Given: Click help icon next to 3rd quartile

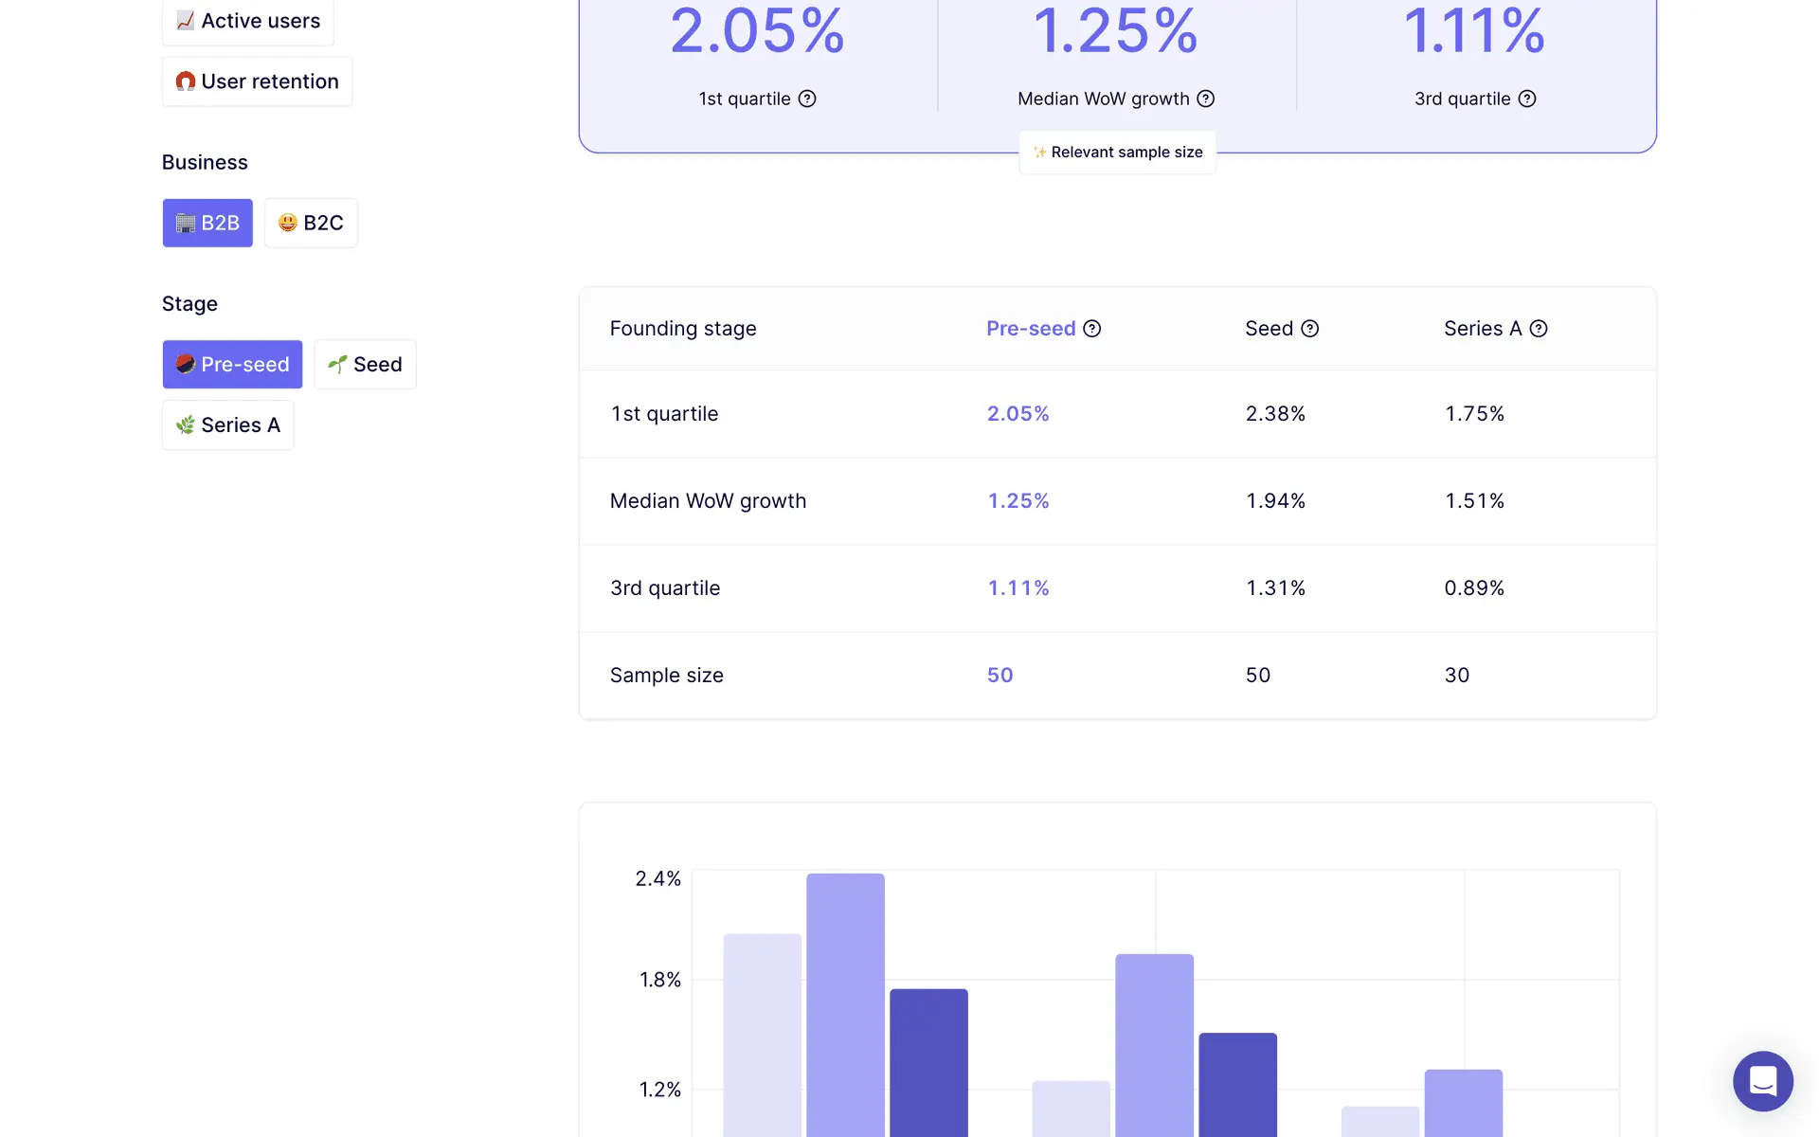Looking at the screenshot, I should (1527, 99).
